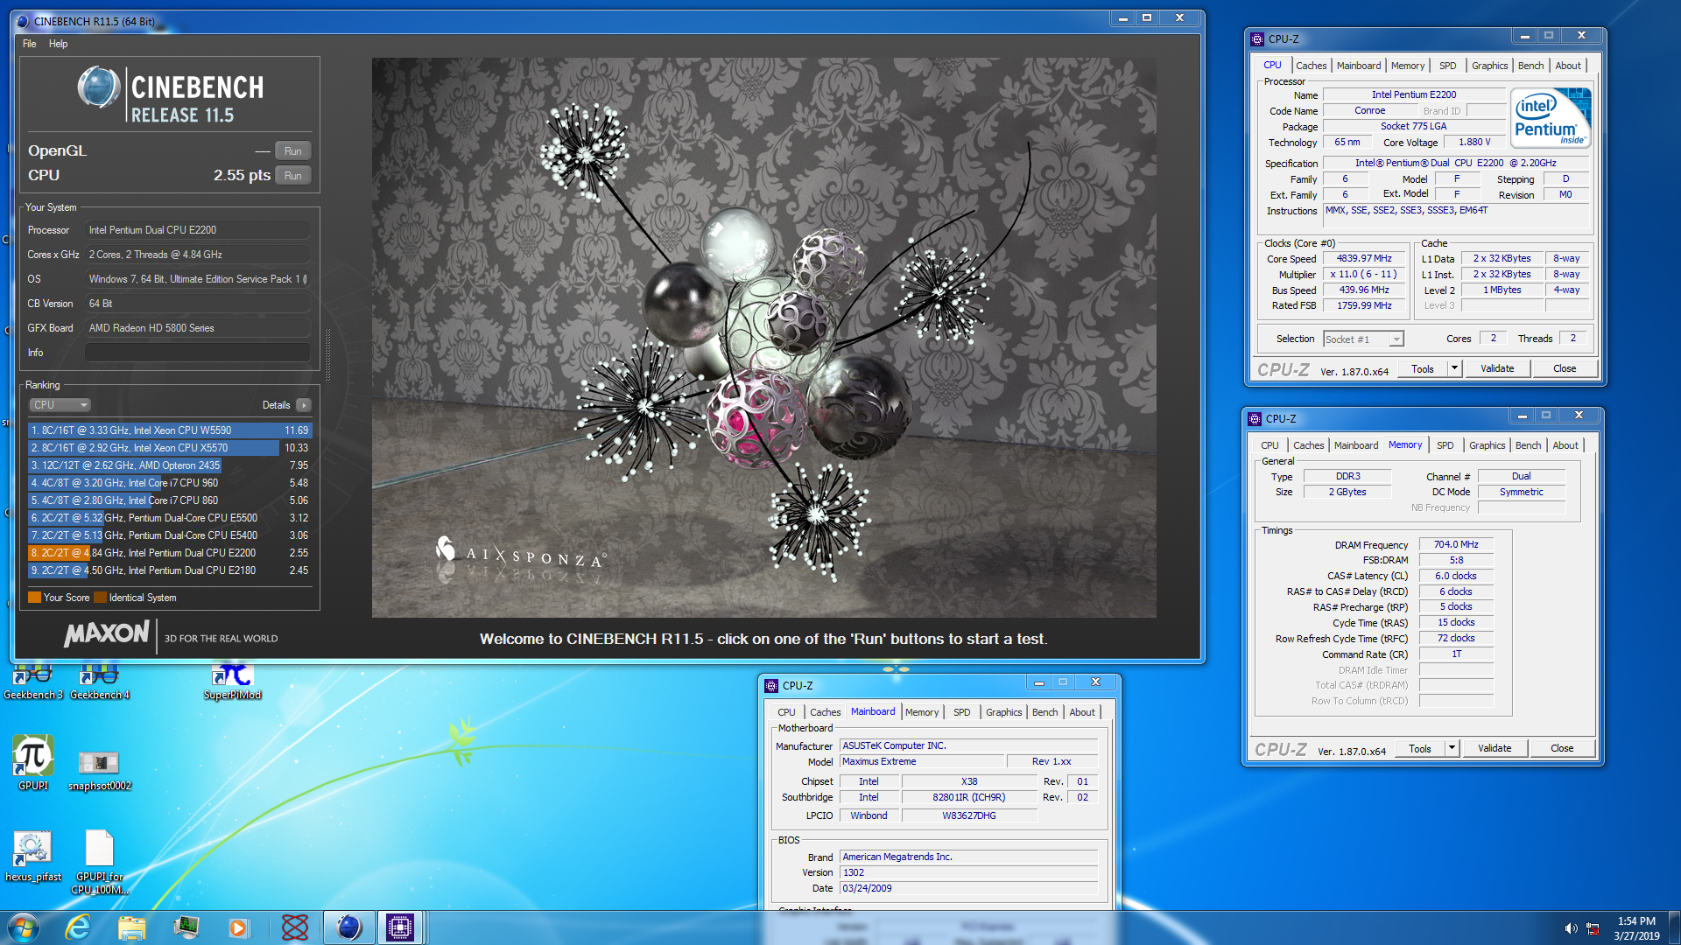1681x945 pixels.
Task: Expand ranking Details arrow button
Action: coord(304,405)
